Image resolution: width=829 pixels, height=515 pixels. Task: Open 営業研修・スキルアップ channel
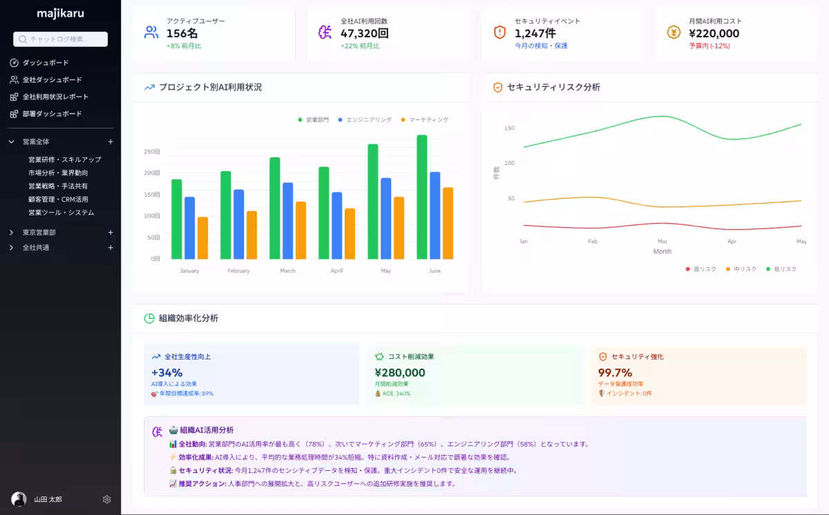point(64,159)
